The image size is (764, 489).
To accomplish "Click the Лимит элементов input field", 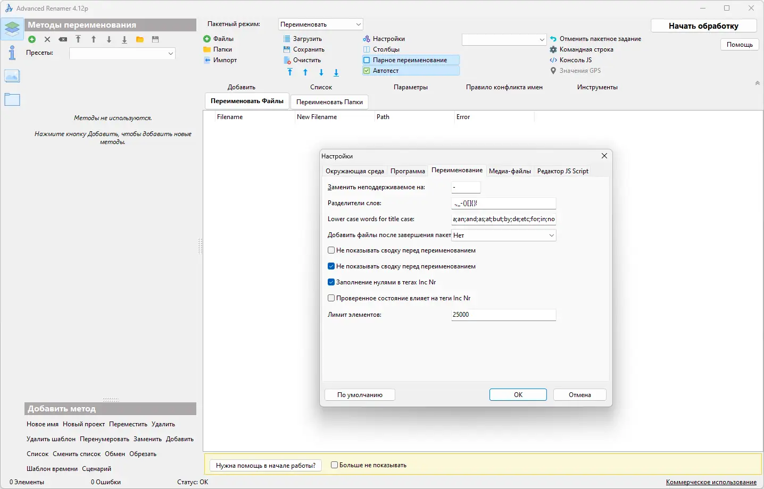I will pos(503,315).
